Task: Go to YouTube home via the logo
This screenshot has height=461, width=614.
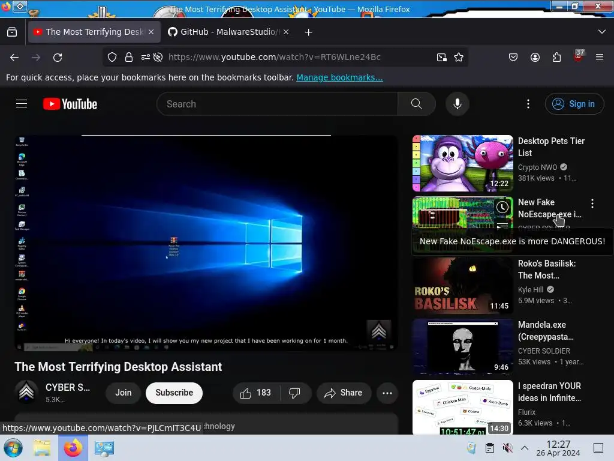Action: [x=70, y=104]
